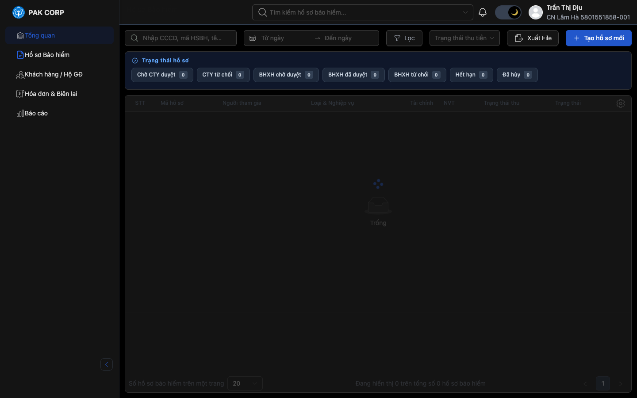Click the plus icon in Tạo hồ sơ mới

(x=577, y=38)
